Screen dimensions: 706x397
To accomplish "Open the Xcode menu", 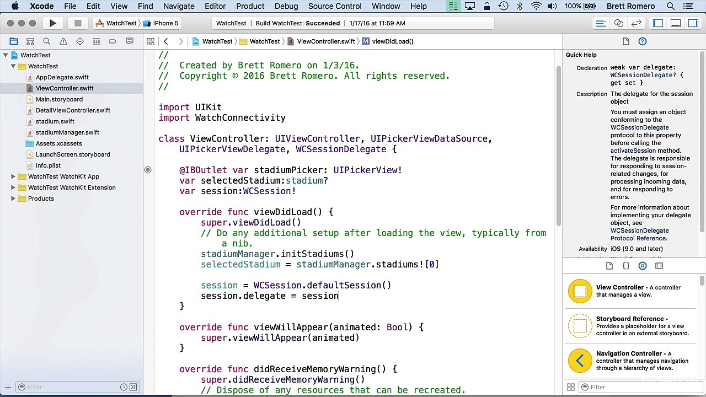I will [42, 6].
